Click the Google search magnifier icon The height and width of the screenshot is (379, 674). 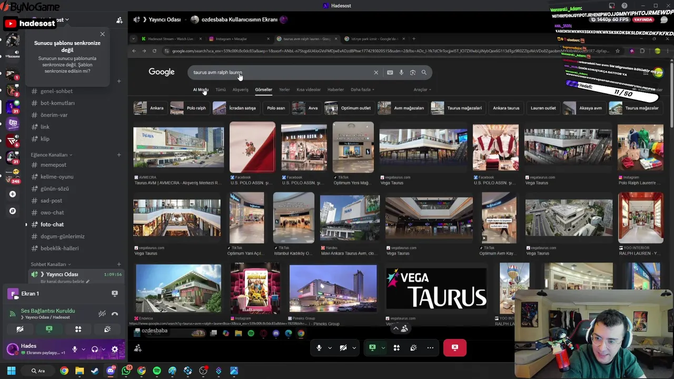(x=424, y=73)
